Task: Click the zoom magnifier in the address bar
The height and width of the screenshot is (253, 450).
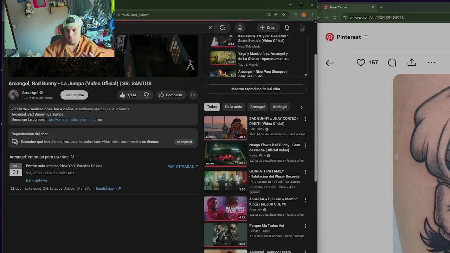Action: pyautogui.click(x=276, y=15)
